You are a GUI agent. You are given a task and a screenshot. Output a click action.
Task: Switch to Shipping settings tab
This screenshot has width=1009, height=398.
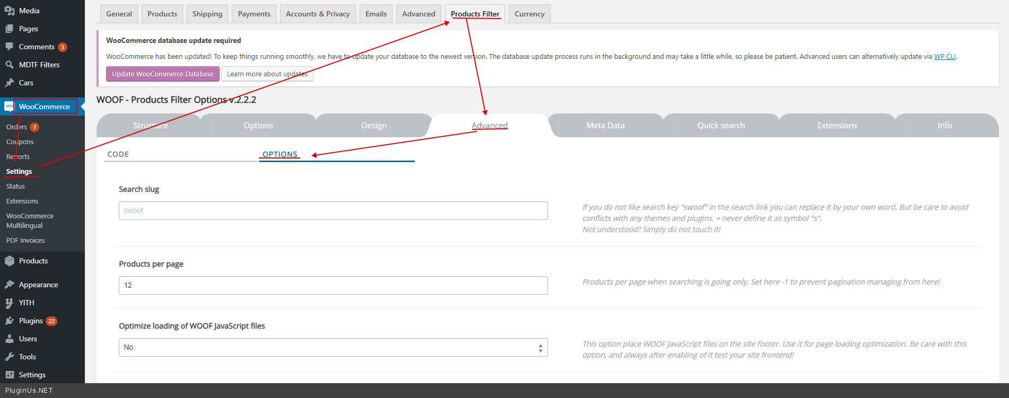207,14
